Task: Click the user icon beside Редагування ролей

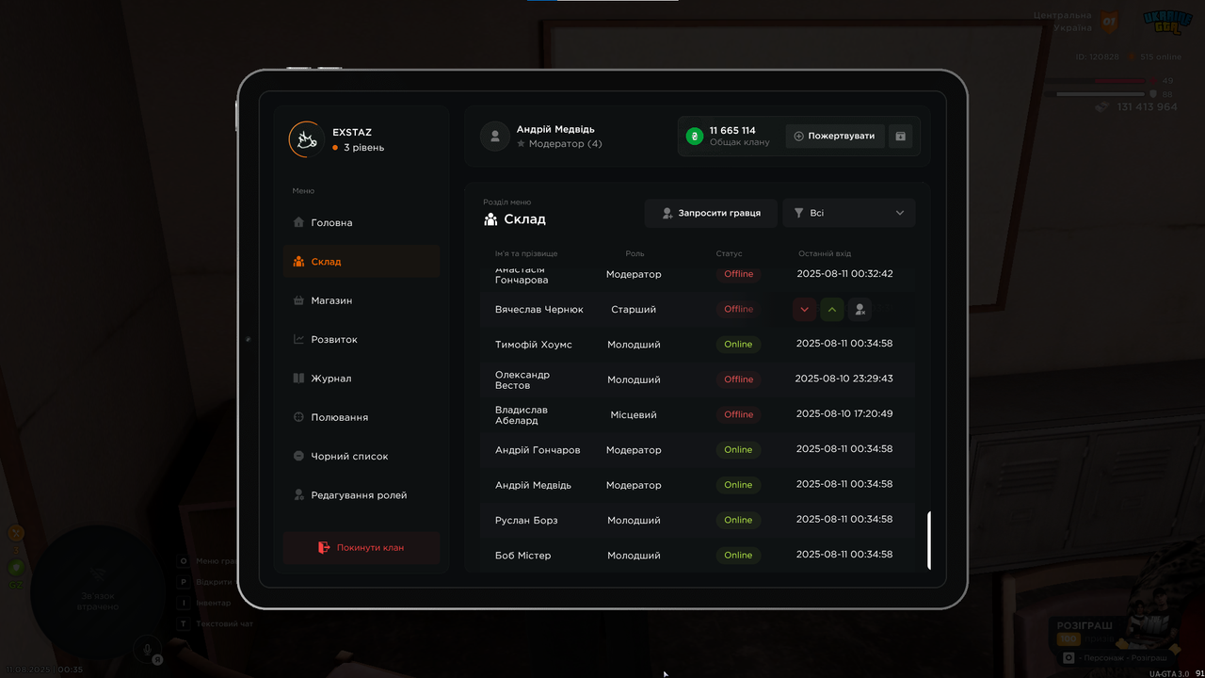Action: (x=298, y=494)
